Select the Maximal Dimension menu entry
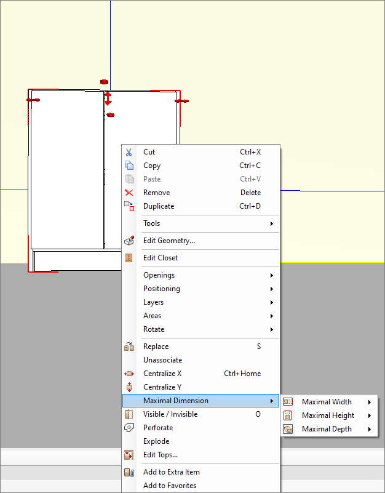The image size is (385, 493). coord(200,401)
